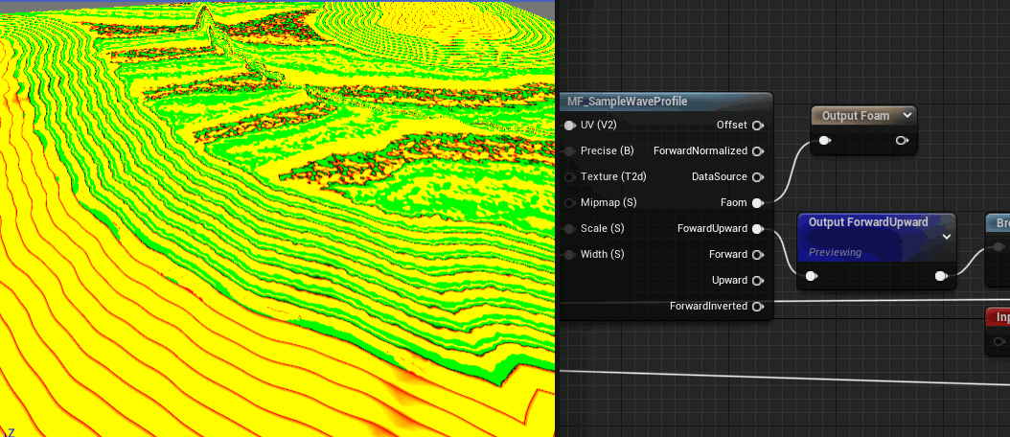Click Output Foam node output pin

[902, 141]
